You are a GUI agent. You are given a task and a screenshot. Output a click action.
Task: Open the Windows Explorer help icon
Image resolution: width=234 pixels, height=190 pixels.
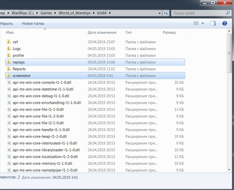225,23
